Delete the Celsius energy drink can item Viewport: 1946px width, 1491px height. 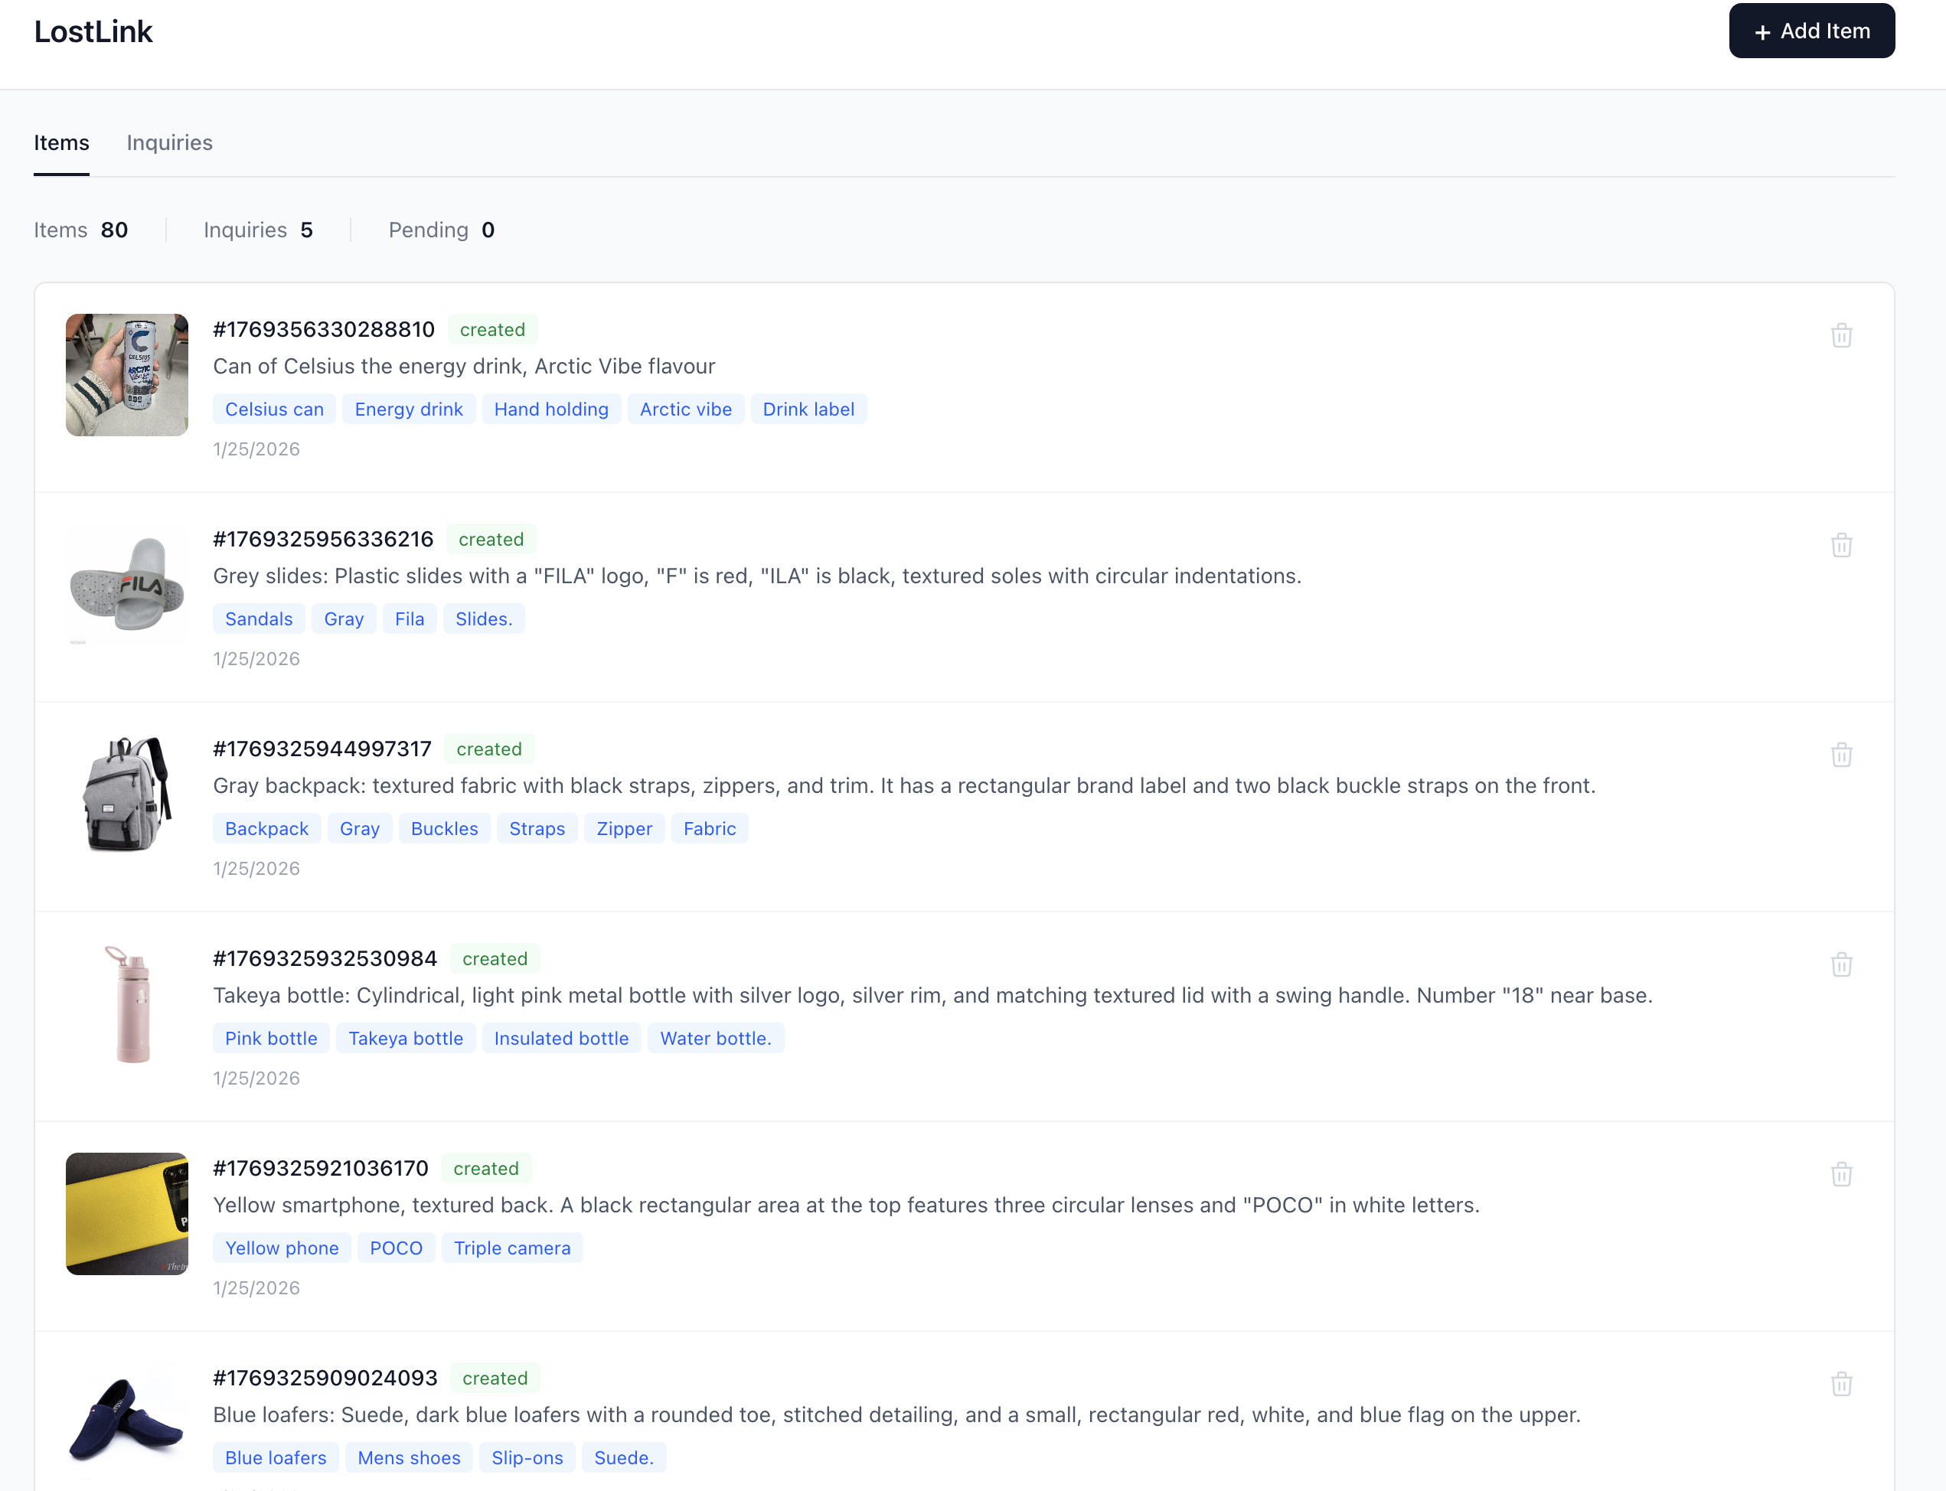point(1840,335)
